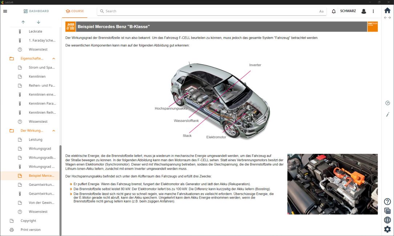This screenshot has width=394, height=236.
Task: Open the user account profile icon
Action: click(363, 11)
